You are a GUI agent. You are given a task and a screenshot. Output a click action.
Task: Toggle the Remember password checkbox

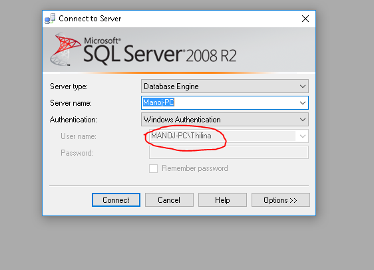click(x=153, y=168)
